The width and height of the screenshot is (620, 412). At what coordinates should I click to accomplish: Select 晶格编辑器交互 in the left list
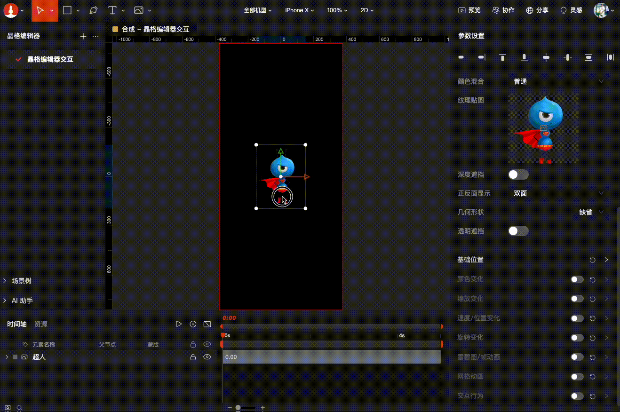coord(51,59)
